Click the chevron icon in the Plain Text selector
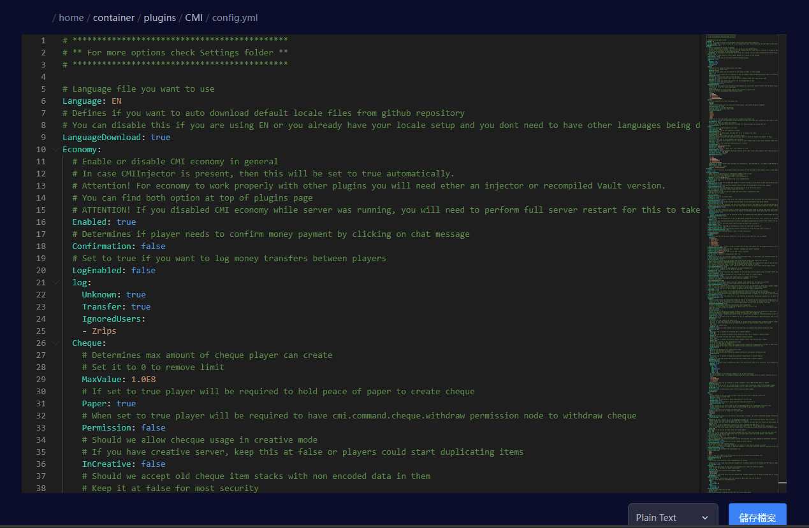The width and height of the screenshot is (809, 528). (x=704, y=518)
